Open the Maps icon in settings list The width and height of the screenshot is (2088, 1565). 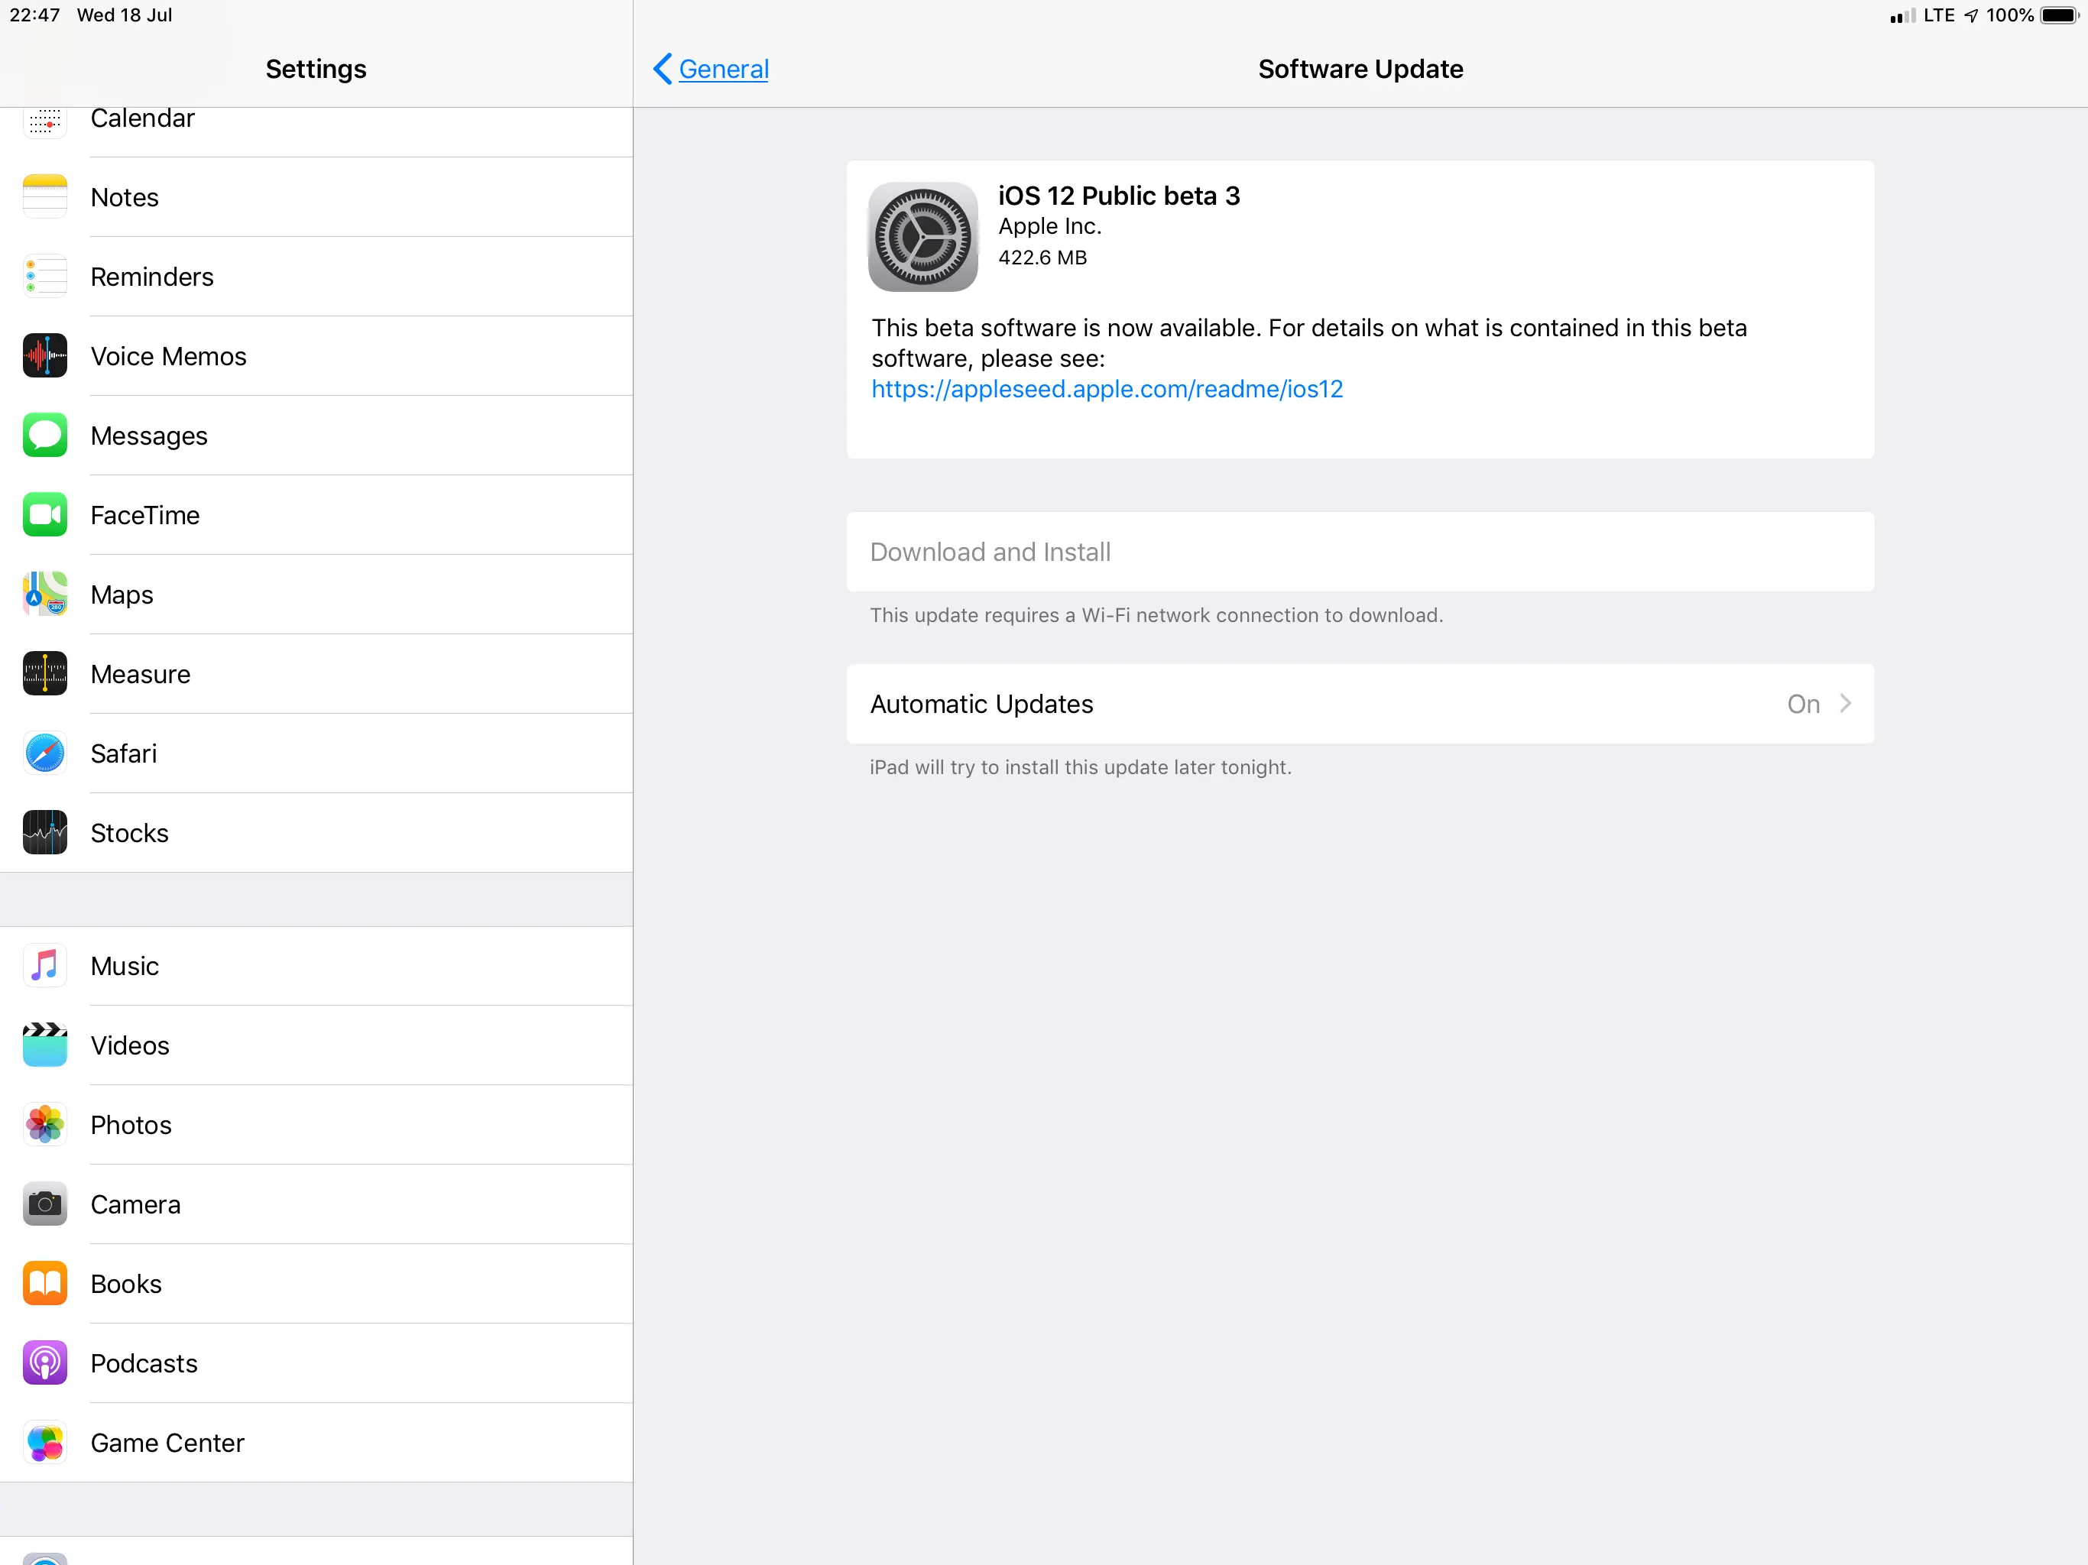(44, 594)
